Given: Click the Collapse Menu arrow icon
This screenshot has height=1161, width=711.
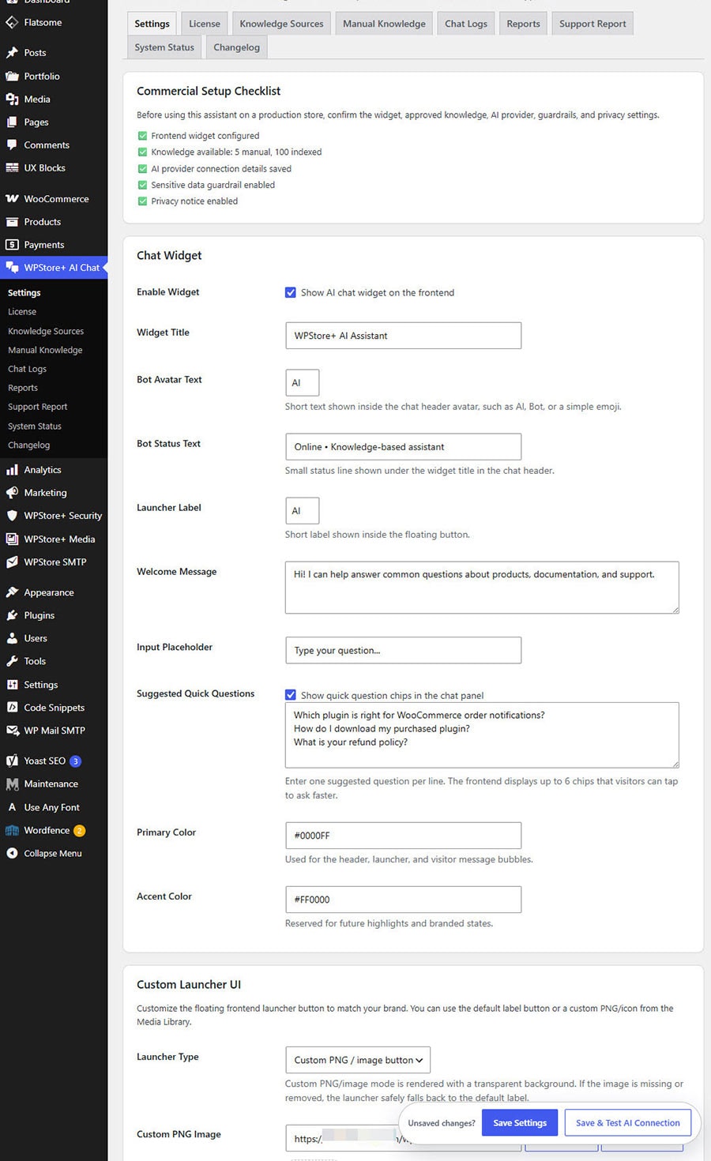Looking at the screenshot, I should [12, 853].
